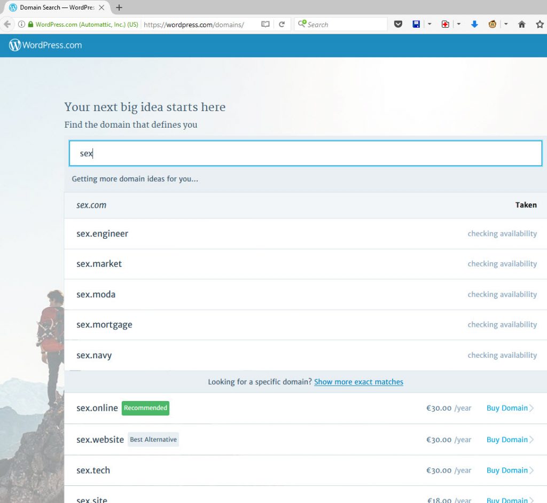Click the €30.00 /year price for sex.tech
Image resolution: width=547 pixels, height=503 pixels.
(449, 470)
